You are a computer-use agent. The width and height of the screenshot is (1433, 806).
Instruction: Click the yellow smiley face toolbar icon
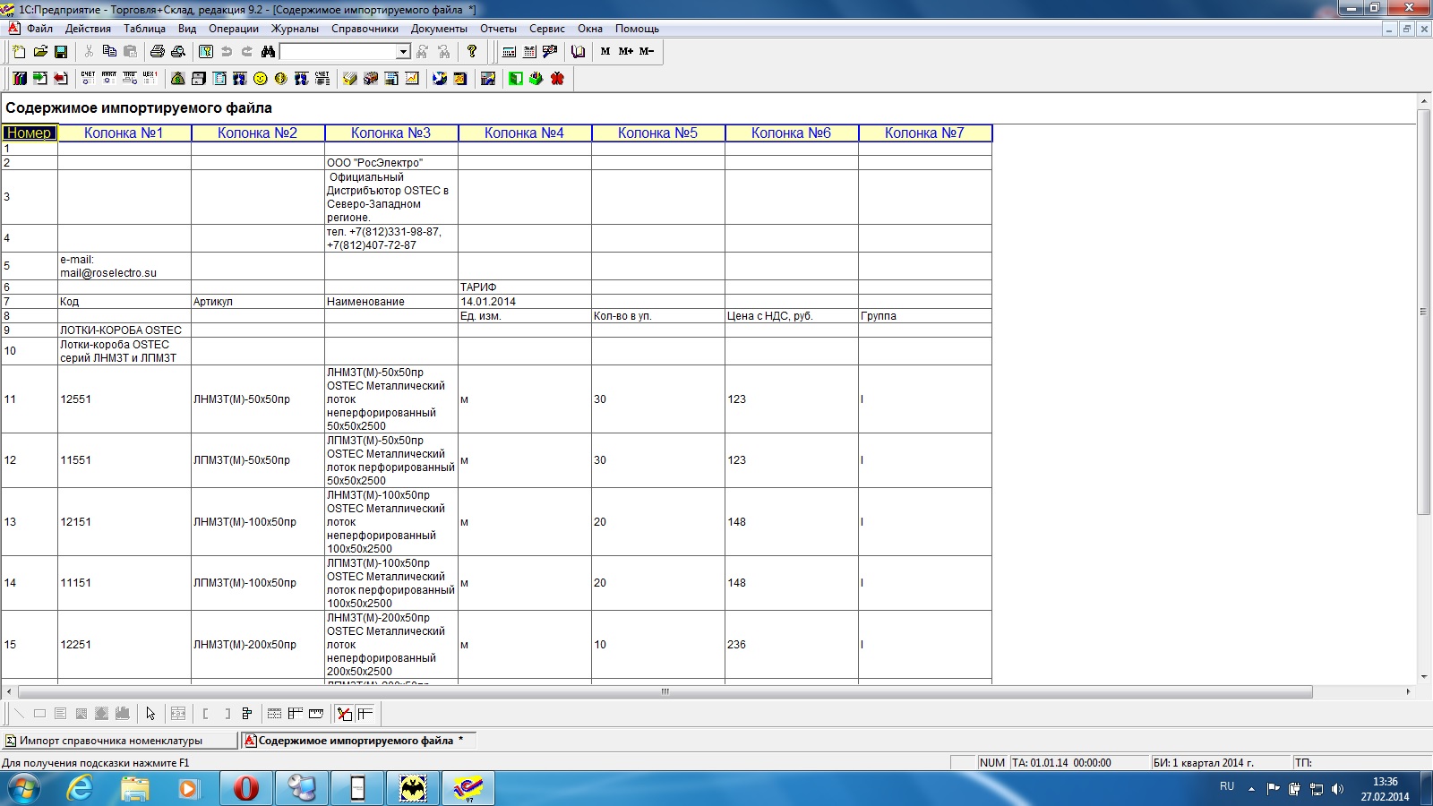click(260, 79)
